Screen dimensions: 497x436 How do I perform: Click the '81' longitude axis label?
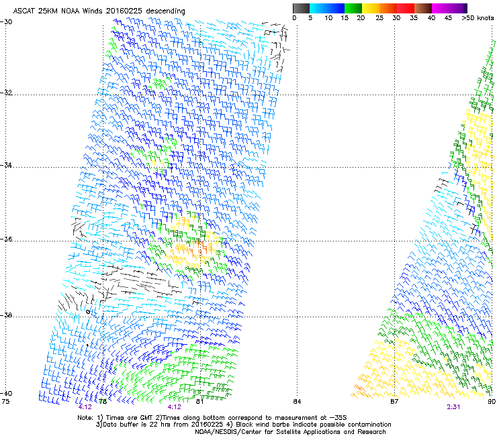(x=199, y=402)
